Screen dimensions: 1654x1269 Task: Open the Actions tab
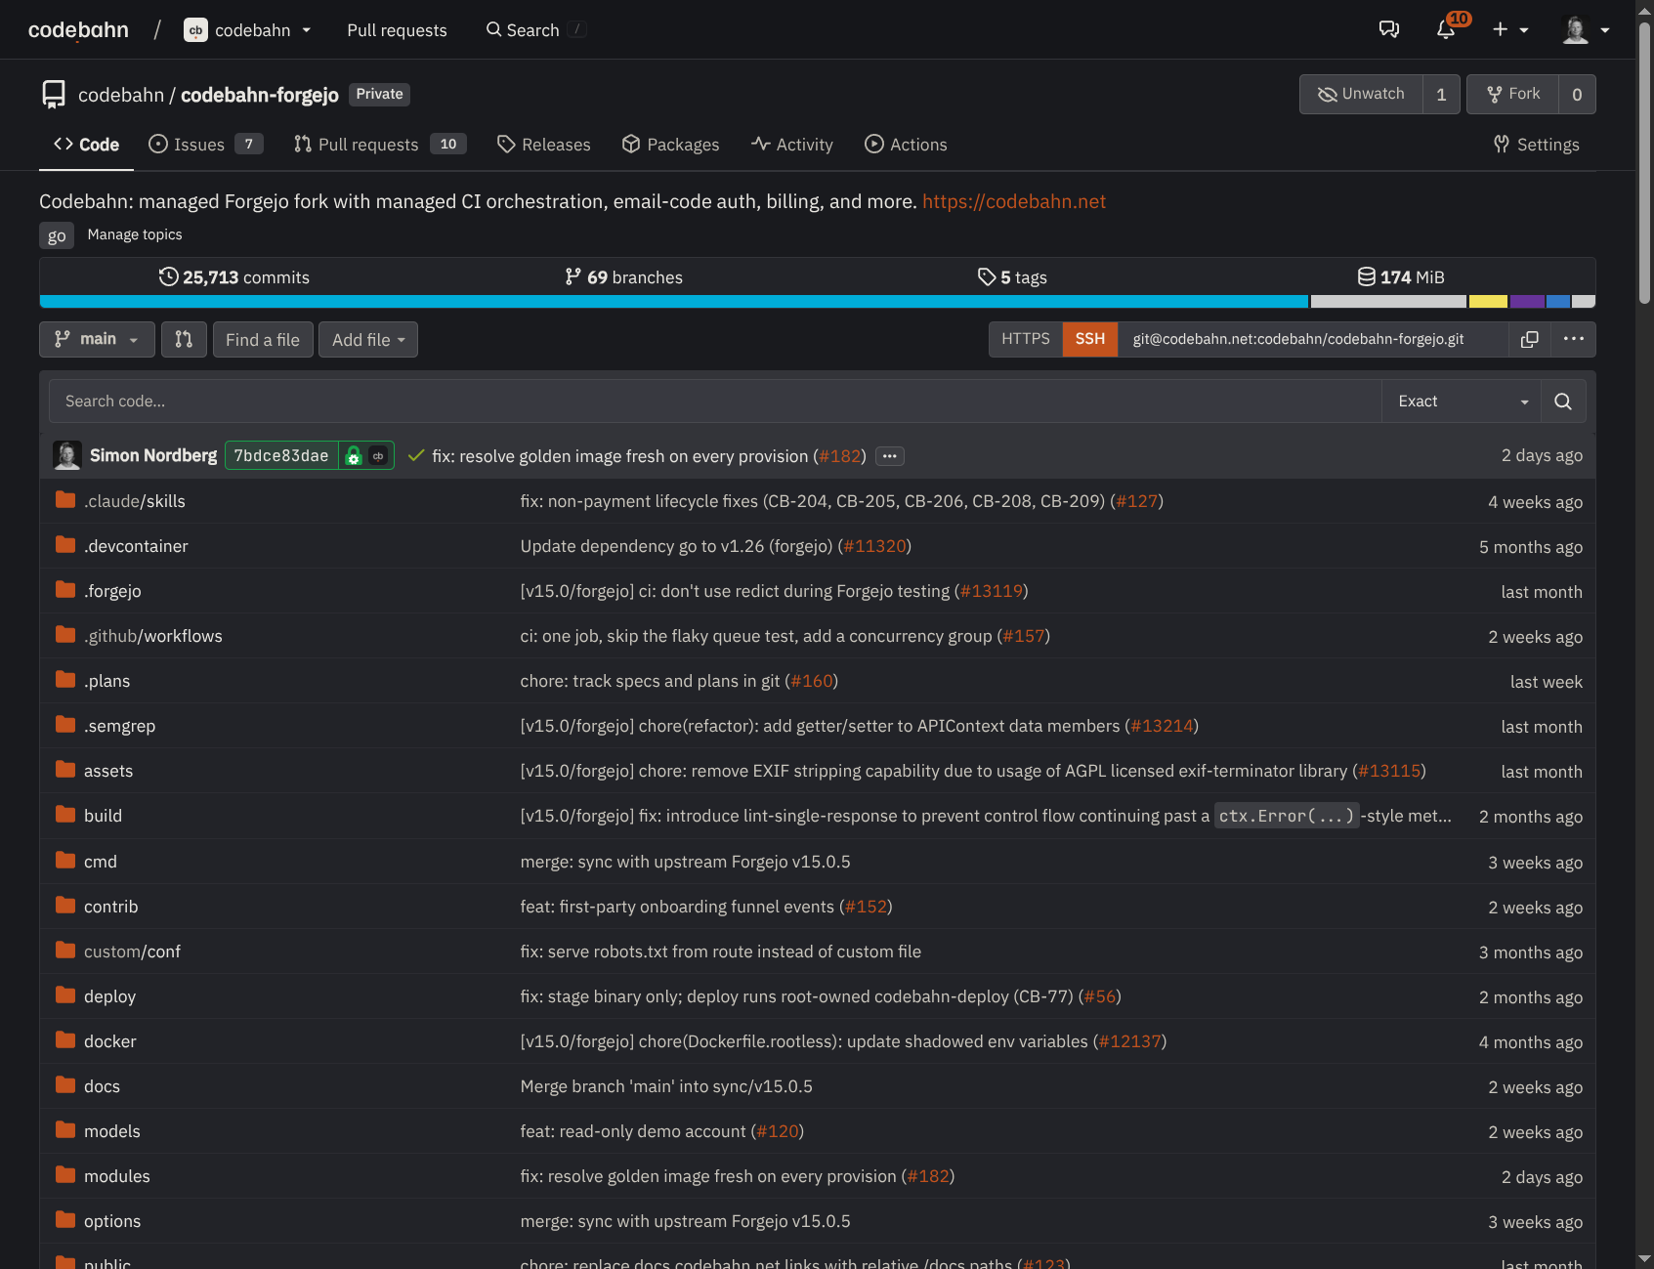(906, 145)
